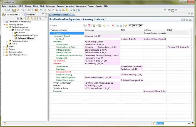Toggle the XY column filter button

click(x=141, y=25)
